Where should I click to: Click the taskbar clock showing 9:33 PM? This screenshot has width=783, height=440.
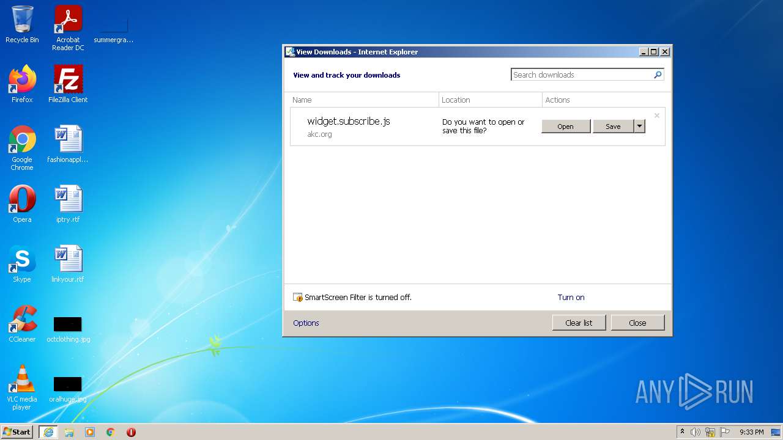(751, 432)
